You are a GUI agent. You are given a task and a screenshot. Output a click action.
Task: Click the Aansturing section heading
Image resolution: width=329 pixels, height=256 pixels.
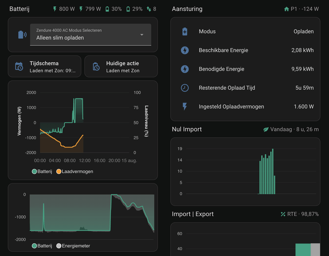tap(187, 9)
